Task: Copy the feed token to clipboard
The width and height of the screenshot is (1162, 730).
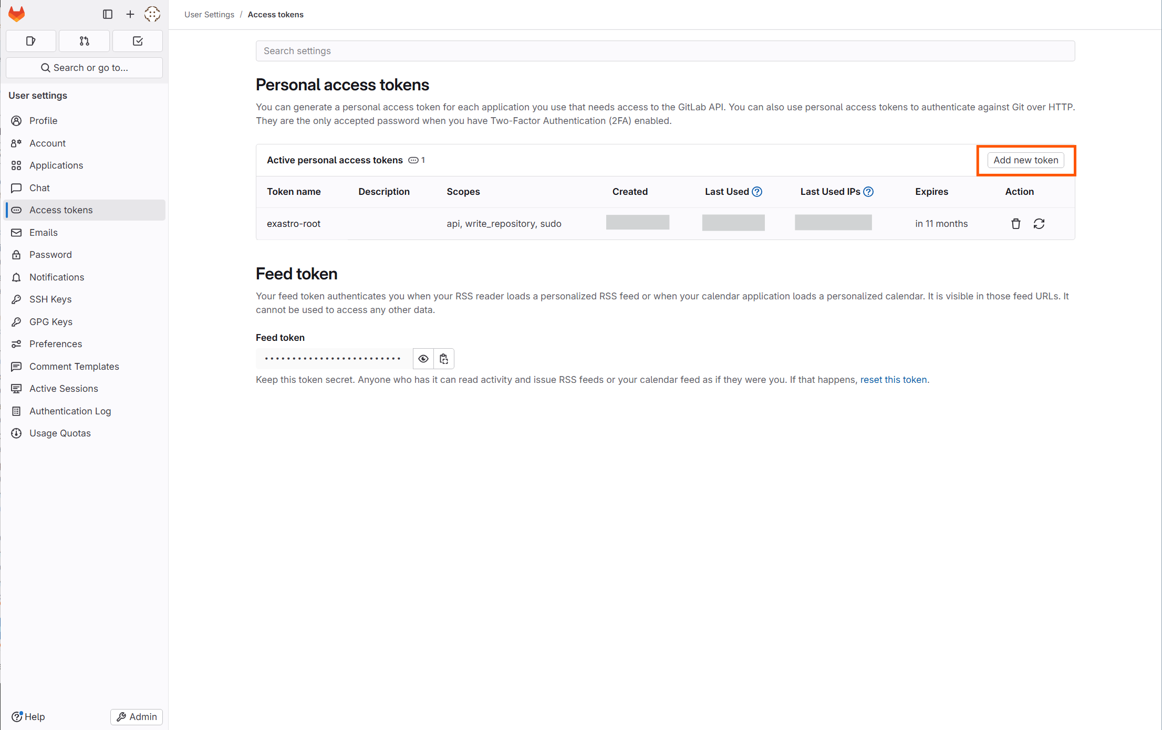Action: [x=444, y=359]
